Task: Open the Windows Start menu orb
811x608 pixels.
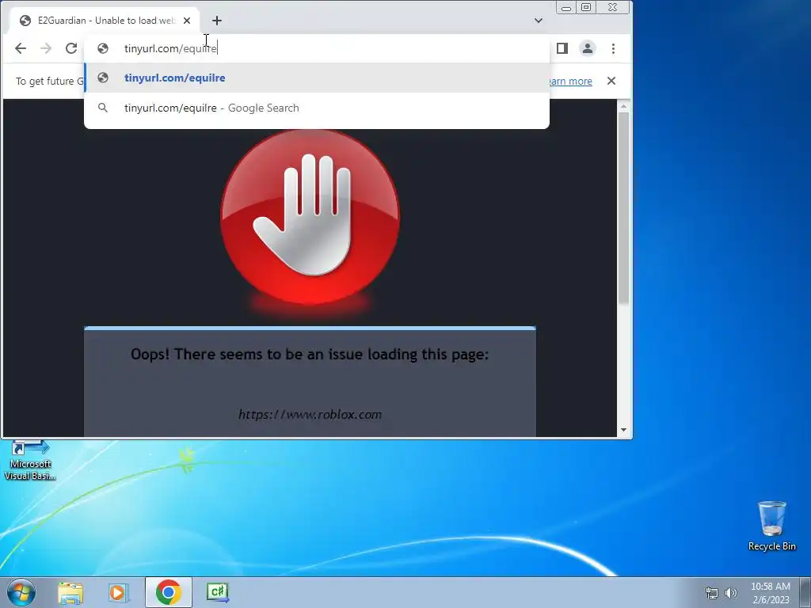Action: 21,592
